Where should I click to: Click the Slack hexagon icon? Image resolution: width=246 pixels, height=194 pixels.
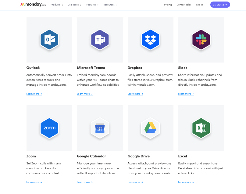201,40
